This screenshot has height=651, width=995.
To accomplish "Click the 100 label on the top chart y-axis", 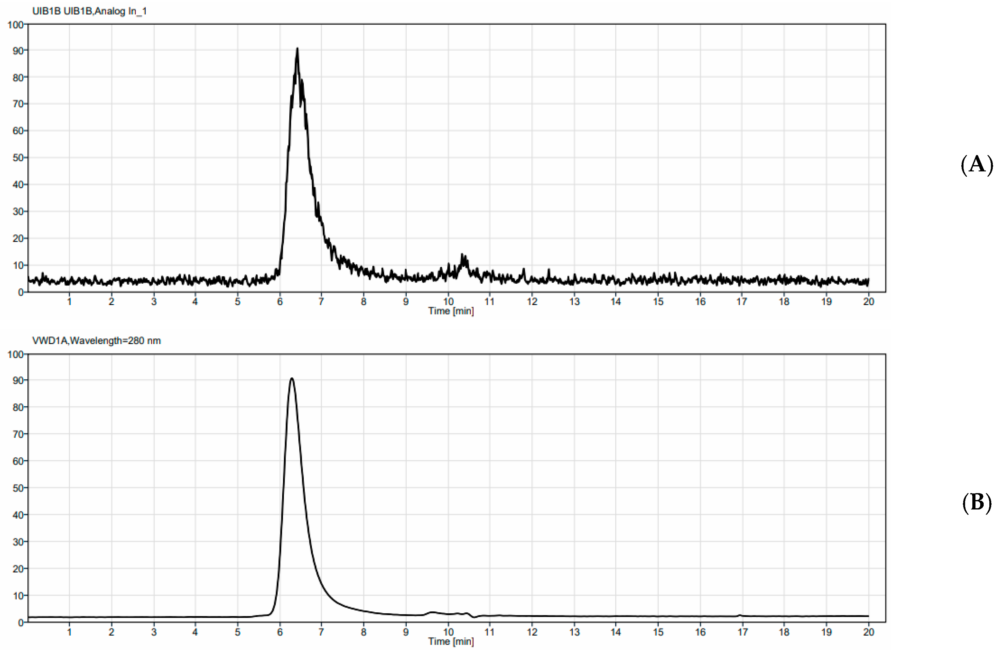I will click(x=15, y=25).
